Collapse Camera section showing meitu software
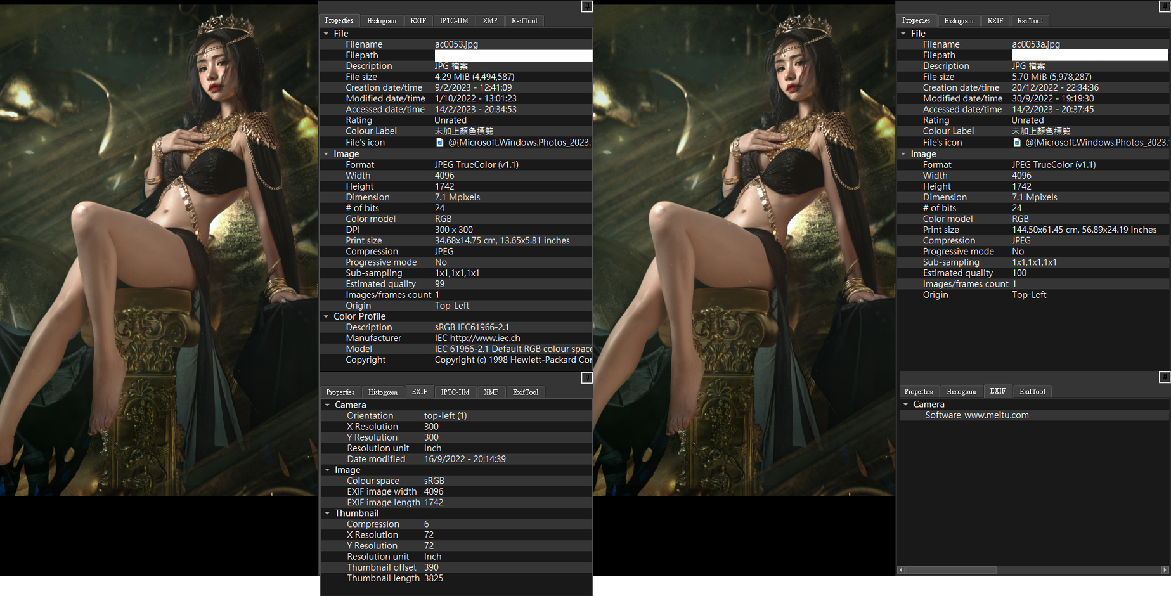Image resolution: width=1171 pixels, height=596 pixels. click(x=905, y=405)
